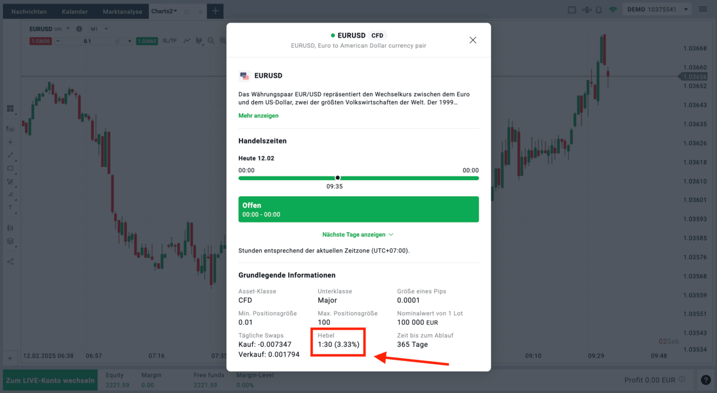Switch to the Marktanalyse tab
The image size is (717, 393).
click(x=122, y=11)
